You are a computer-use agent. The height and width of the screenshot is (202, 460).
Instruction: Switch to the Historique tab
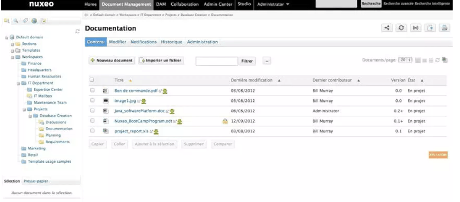171,42
